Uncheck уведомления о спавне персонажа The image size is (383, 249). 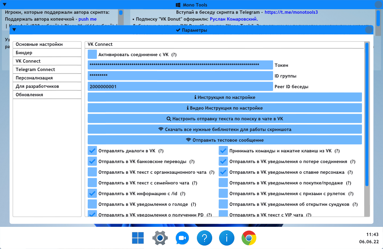click(223, 172)
